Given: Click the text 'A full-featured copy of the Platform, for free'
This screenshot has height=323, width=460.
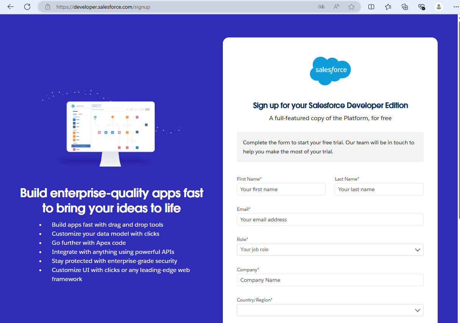Looking at the screenshot, I should coord(330,118).
